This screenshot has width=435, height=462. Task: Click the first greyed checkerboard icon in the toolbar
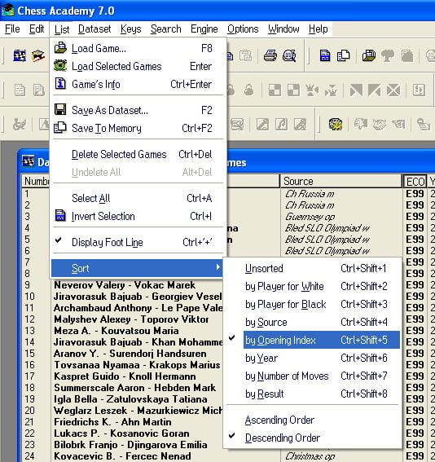[275, 90]
